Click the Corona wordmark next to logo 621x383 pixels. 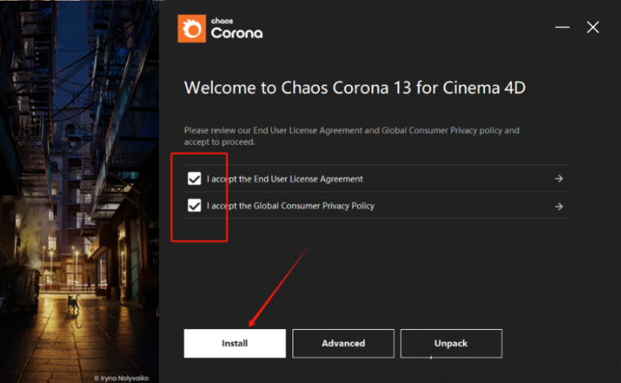click(237, 34)
